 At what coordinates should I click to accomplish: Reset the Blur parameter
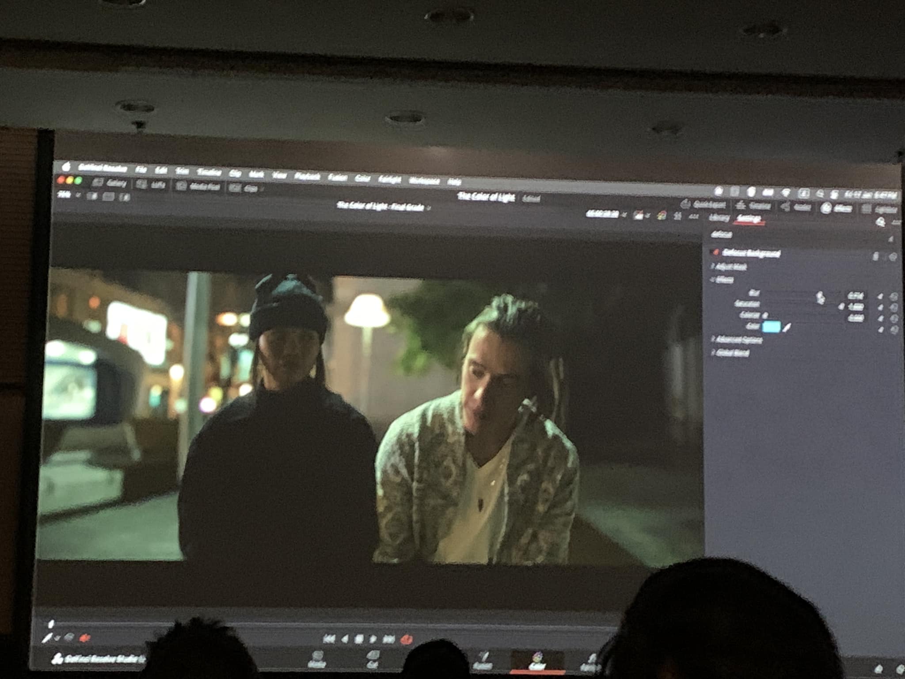893,297
